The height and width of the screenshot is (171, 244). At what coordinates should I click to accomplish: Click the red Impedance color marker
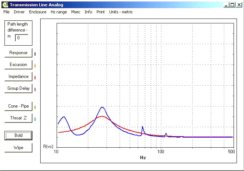pyautogui.click(x=35, y=78)
